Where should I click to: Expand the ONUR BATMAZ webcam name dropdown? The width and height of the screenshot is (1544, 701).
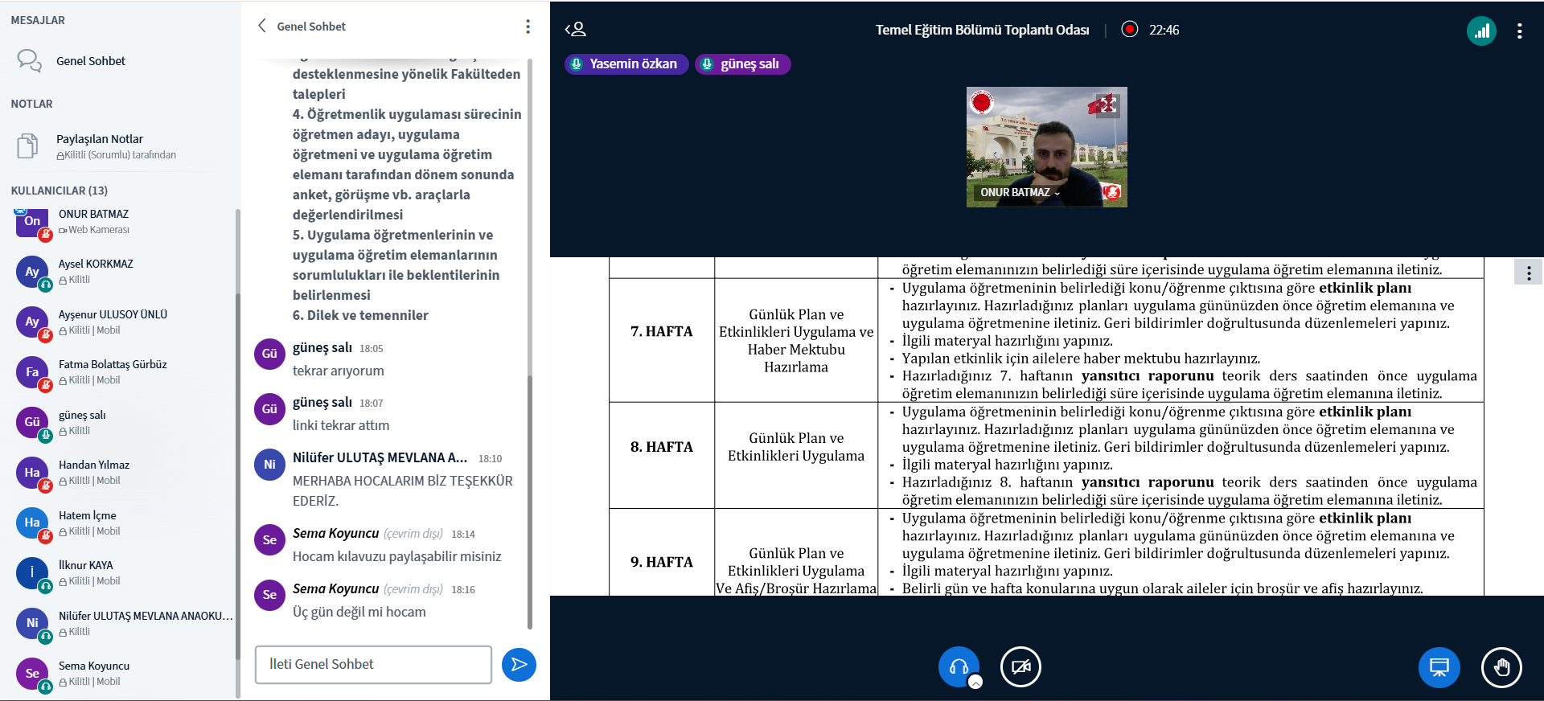point(1020,193)
